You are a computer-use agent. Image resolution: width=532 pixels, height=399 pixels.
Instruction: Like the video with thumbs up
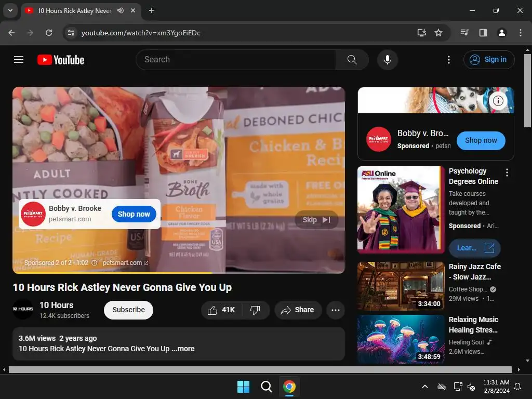pos(221,310)
